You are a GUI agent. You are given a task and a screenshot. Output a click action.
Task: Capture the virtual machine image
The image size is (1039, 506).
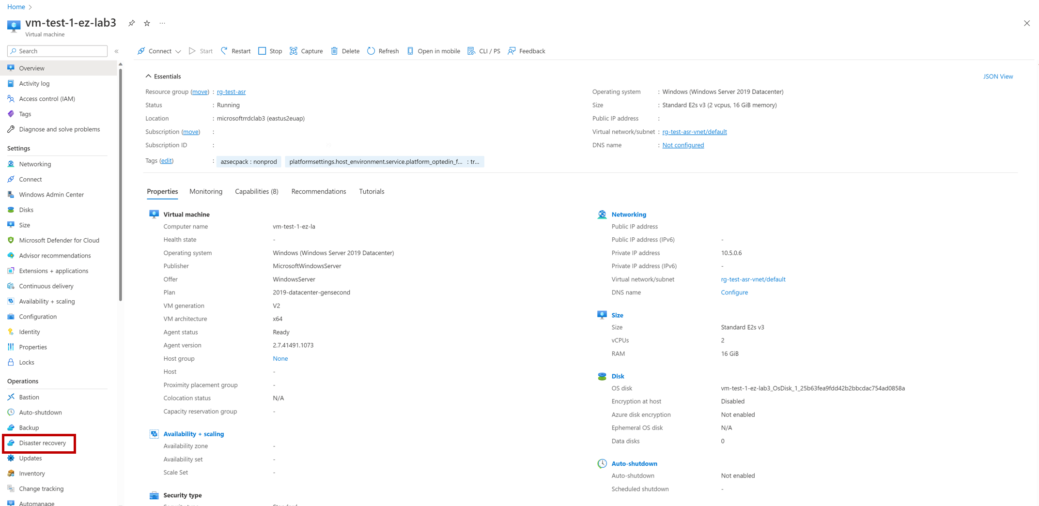pyautogui.click(x=306, y=51)
